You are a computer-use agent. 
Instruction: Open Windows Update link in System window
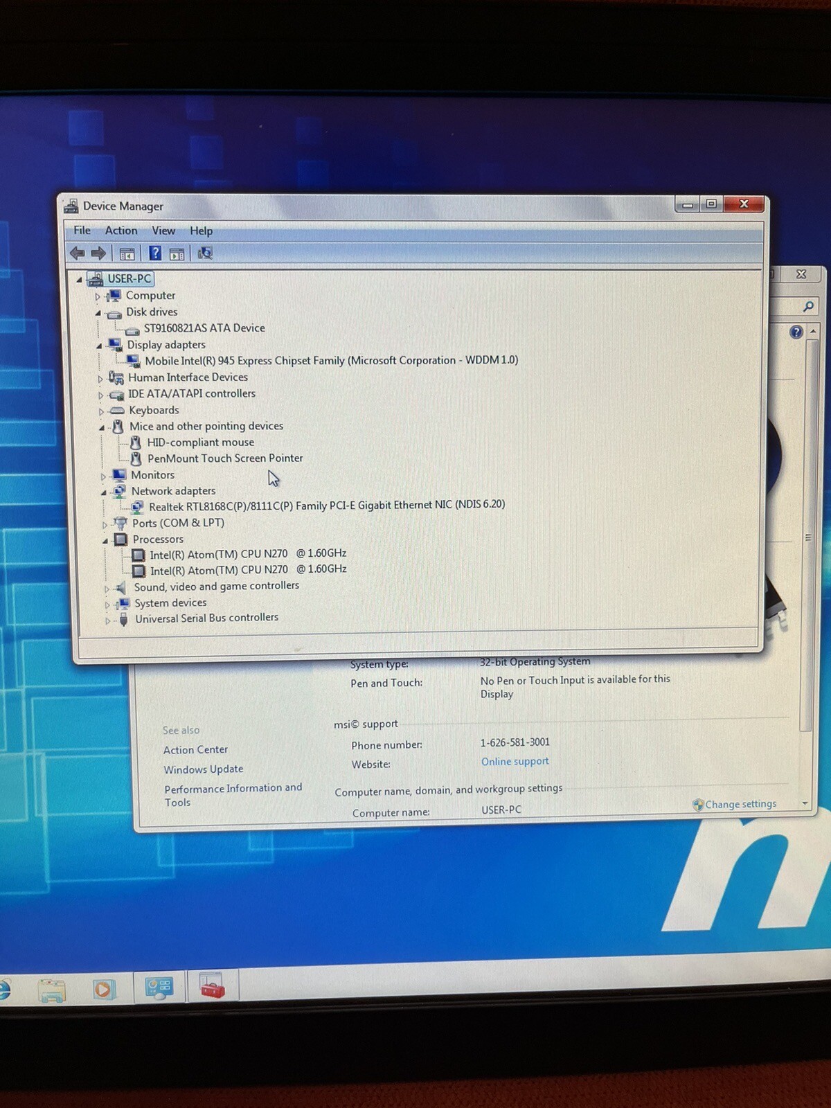[204, 769]
